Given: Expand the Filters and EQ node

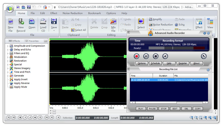Looking at the screenshot, I should 8,53.
